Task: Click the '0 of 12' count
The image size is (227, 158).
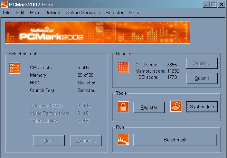Action: click(x=84, y=105)
